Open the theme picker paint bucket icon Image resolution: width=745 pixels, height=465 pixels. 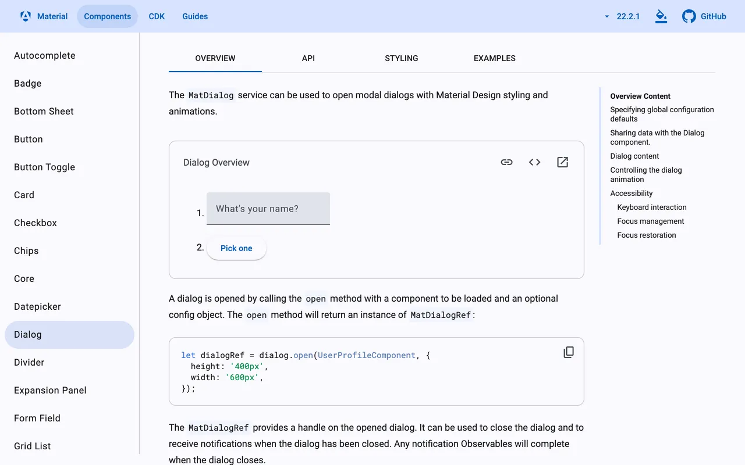point(661,16)
